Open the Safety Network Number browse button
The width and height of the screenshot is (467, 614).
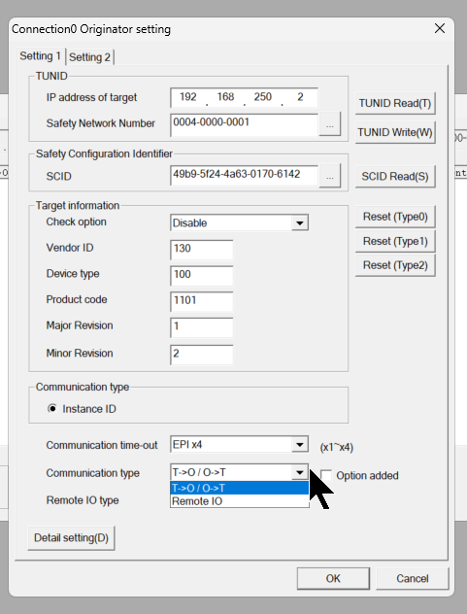coord(329,124)
